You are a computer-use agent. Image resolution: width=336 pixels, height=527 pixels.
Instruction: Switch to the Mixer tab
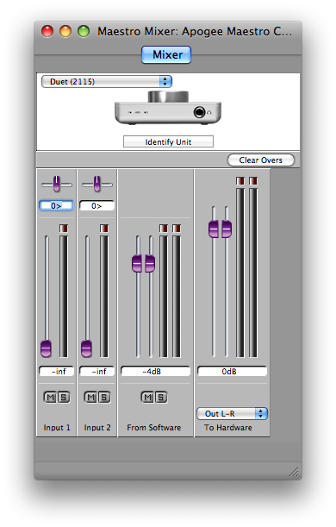pyautogui.click(x=166, y=54)
